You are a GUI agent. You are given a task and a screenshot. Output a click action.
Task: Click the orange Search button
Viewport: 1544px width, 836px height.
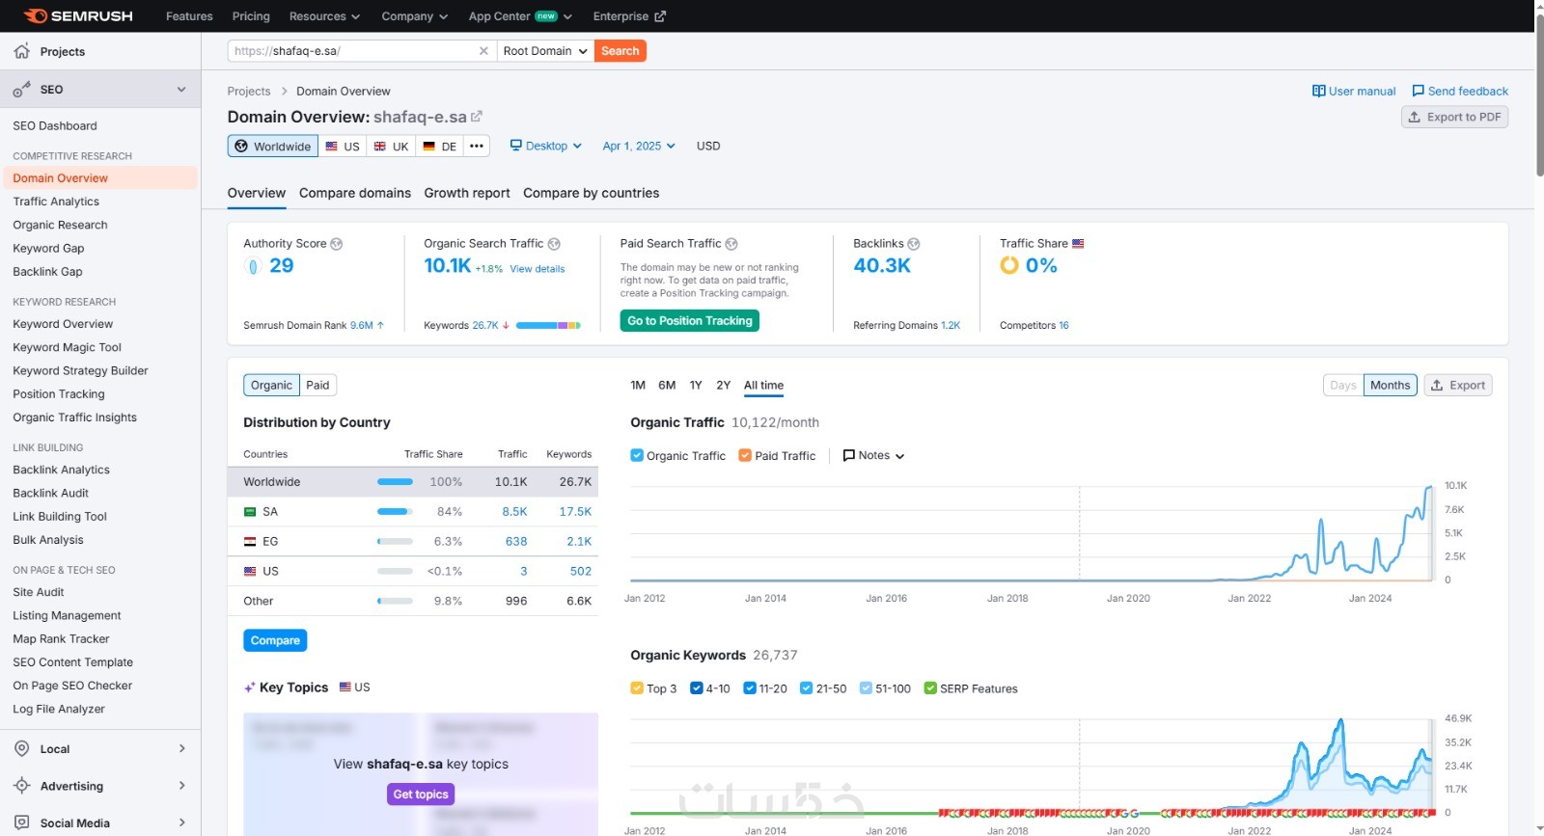[x=620, y=51]
